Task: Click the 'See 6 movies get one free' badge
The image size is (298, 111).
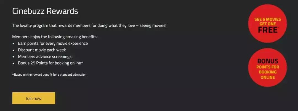Action: click(267, 24)
